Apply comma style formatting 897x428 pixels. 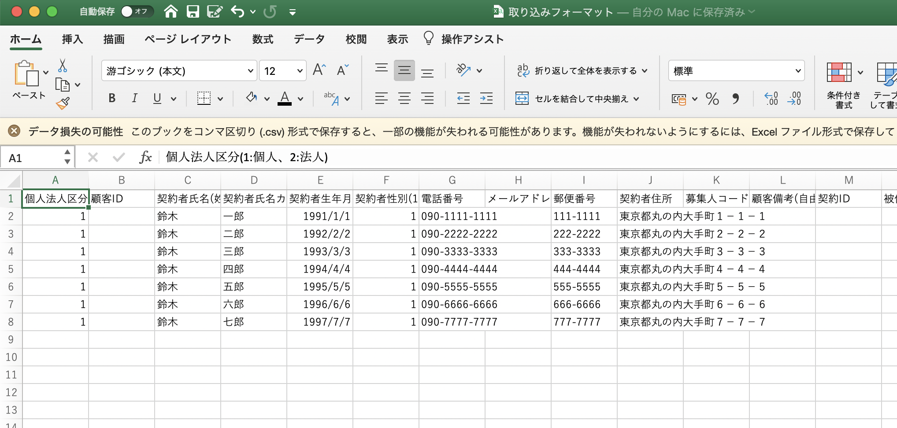[736, 99]
